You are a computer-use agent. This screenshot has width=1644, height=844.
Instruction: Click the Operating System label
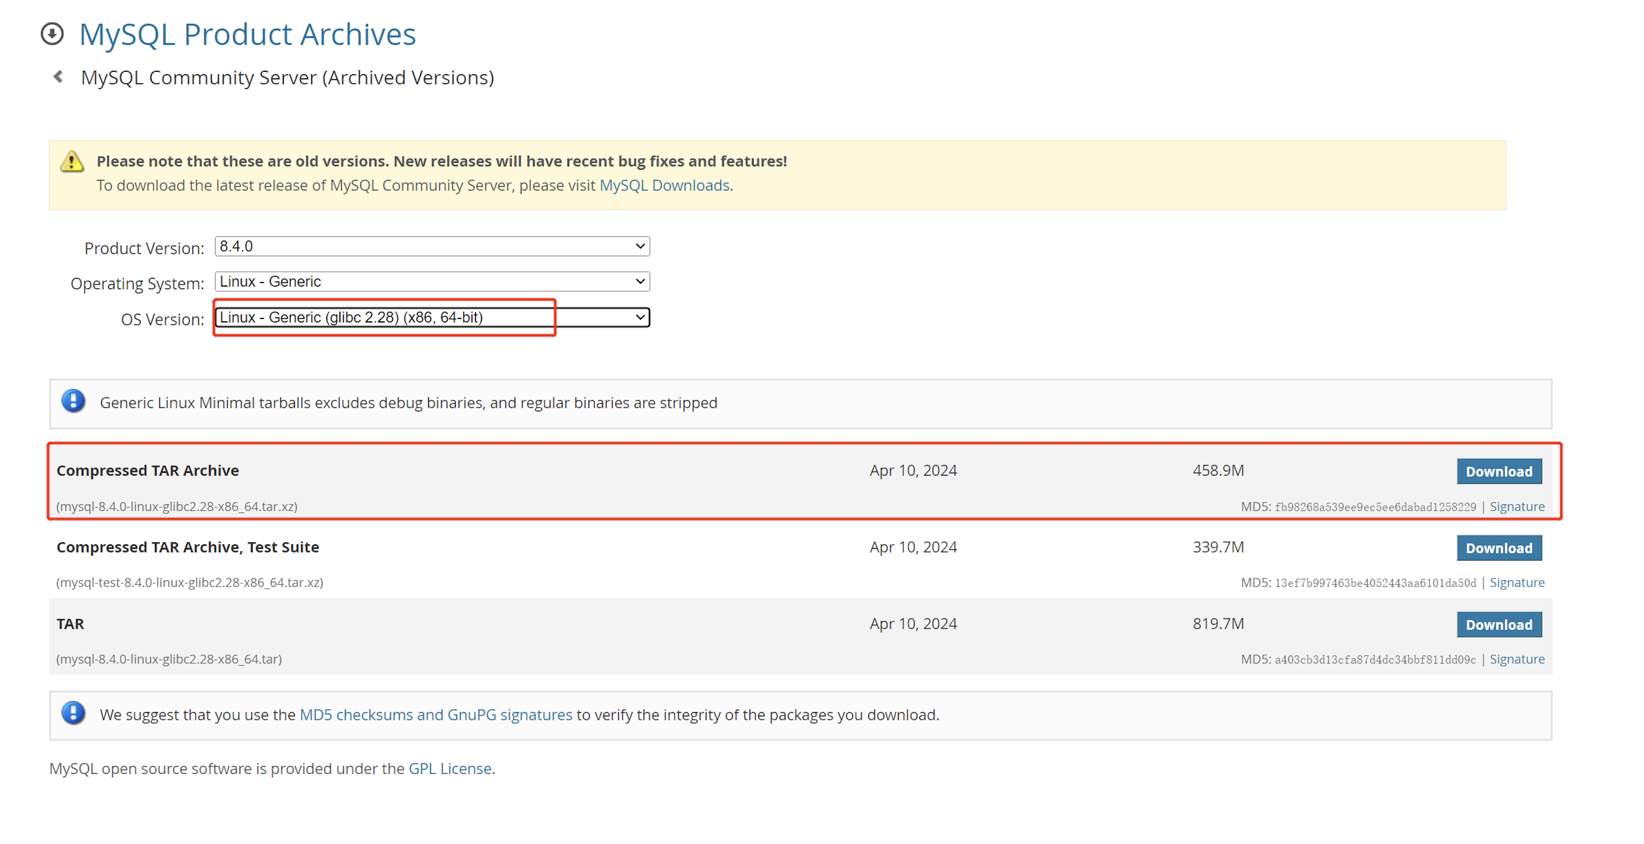[137, 283]
